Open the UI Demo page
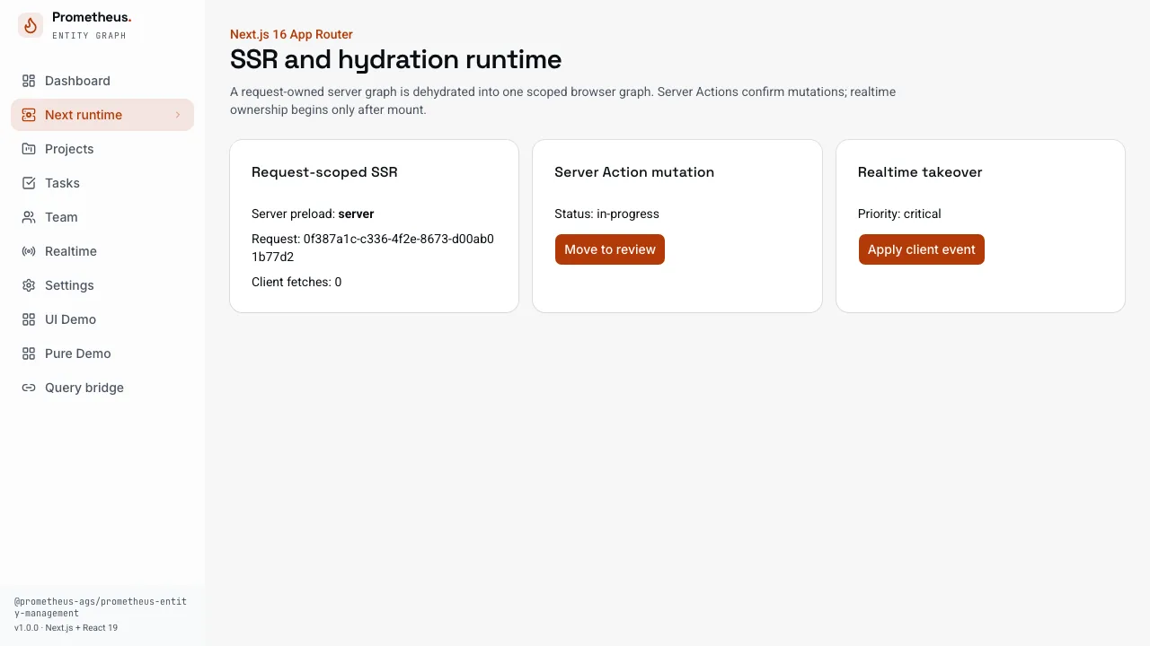This screenshot has width=1150, height=646. click(102, 319)
